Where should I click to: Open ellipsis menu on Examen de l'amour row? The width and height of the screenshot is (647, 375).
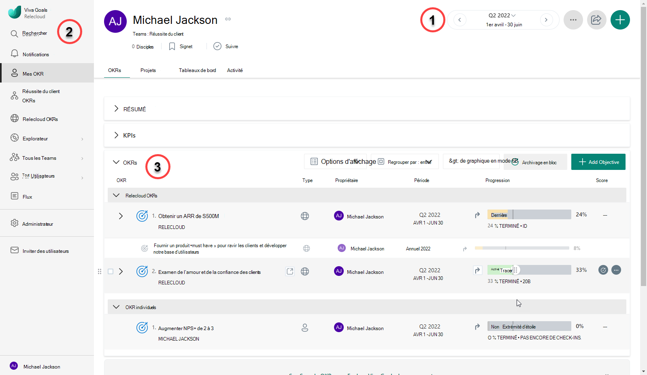pos(616,270)
